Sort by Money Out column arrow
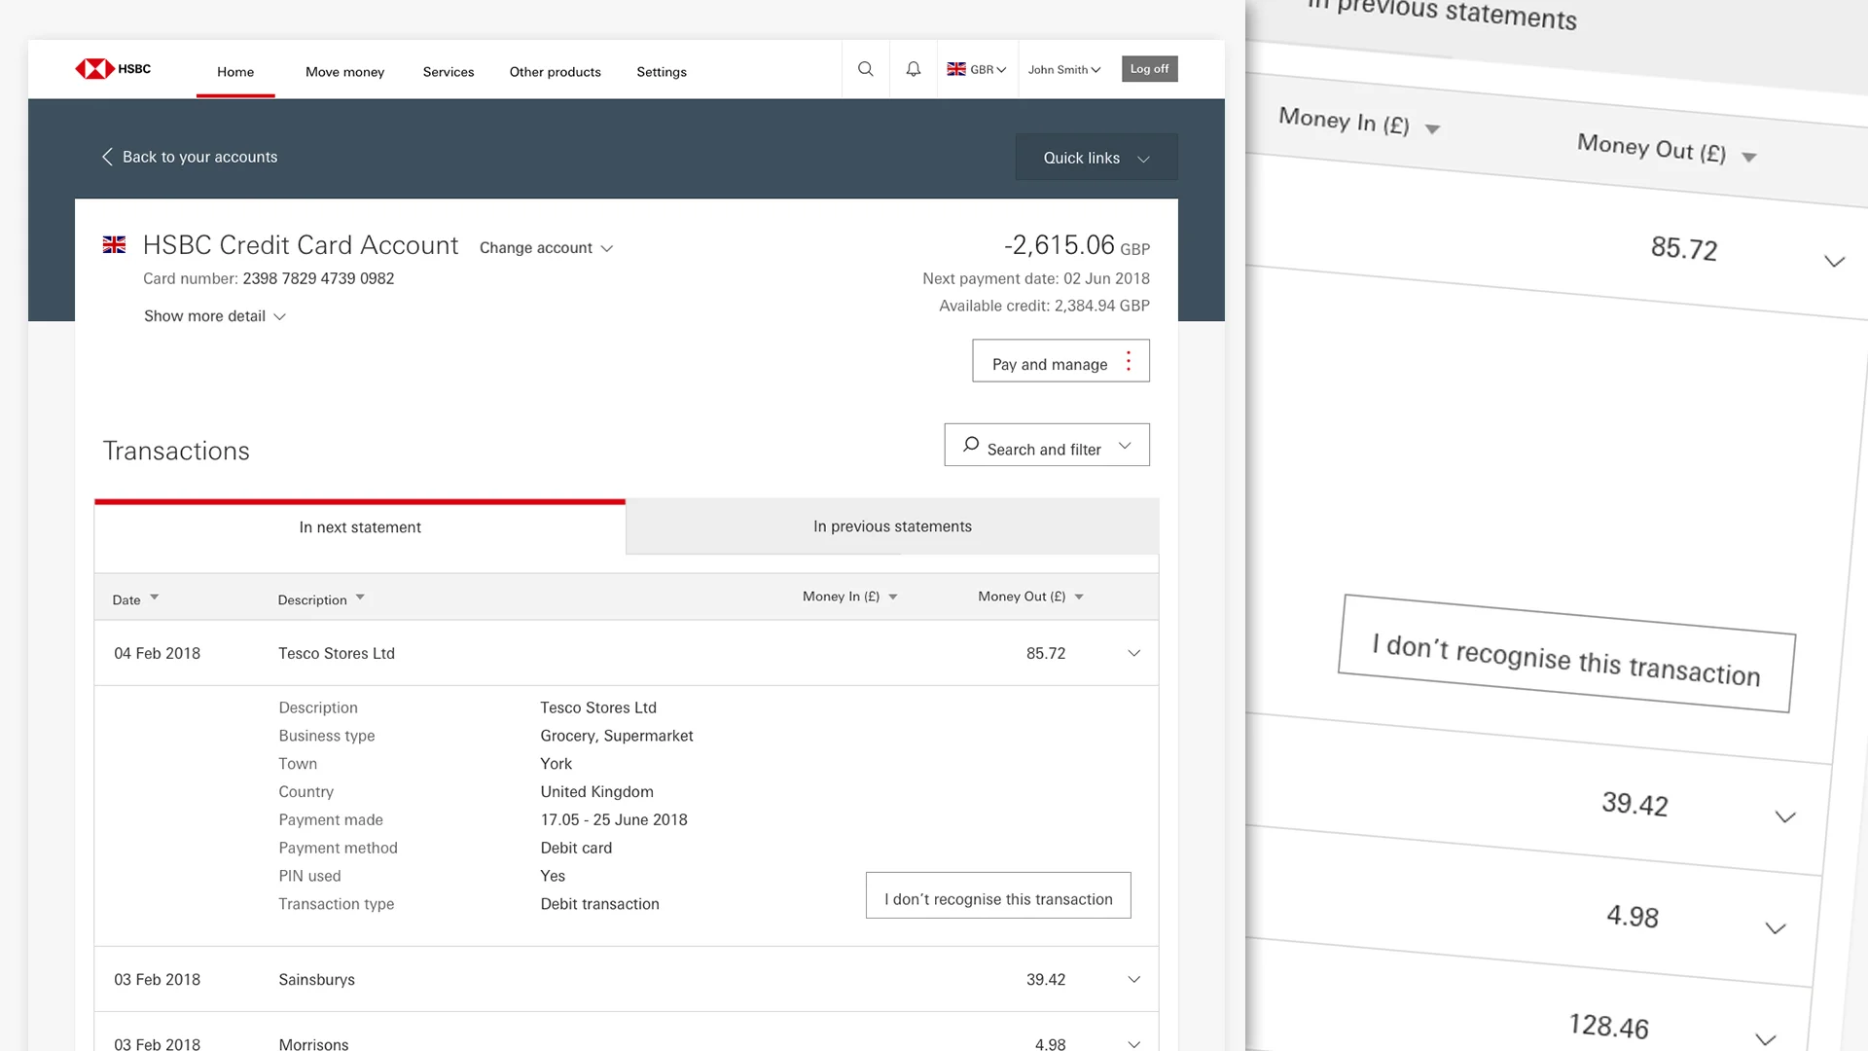 coord(1079,597)
